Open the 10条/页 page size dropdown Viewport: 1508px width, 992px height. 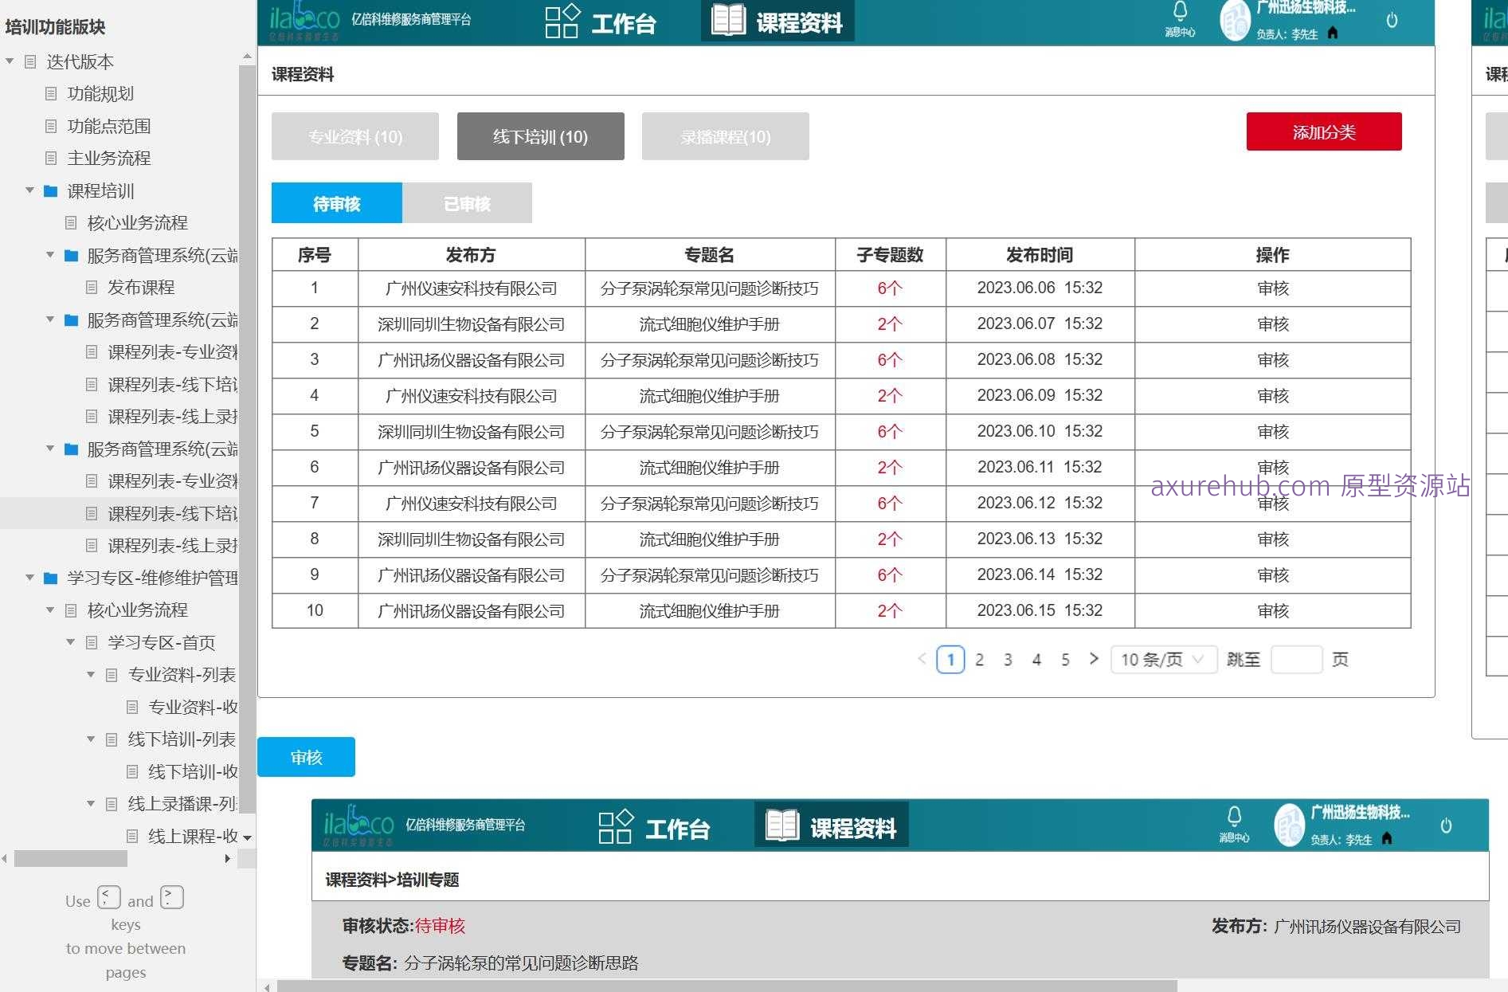pos(1163,660)
